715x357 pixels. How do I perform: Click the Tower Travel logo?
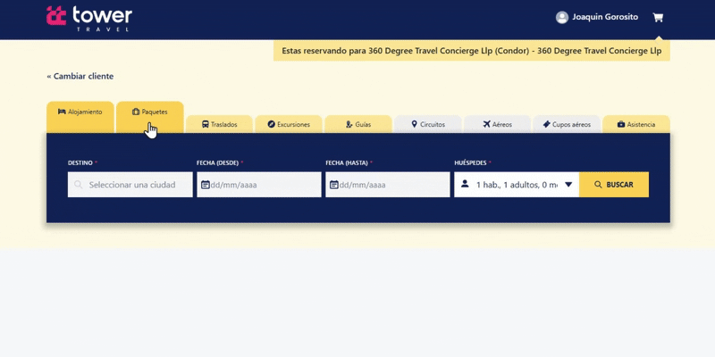pyautogui.click(x=89, y=18)
